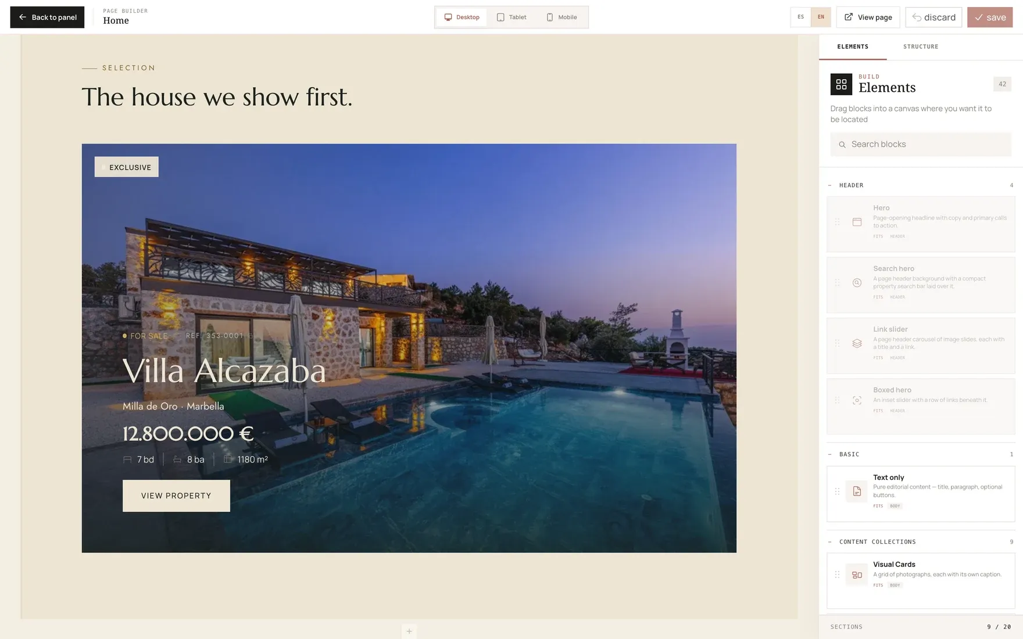This screenshot has height=639, width=1023.
Task: Grab the Search hero drag handle
Action: 837,283
